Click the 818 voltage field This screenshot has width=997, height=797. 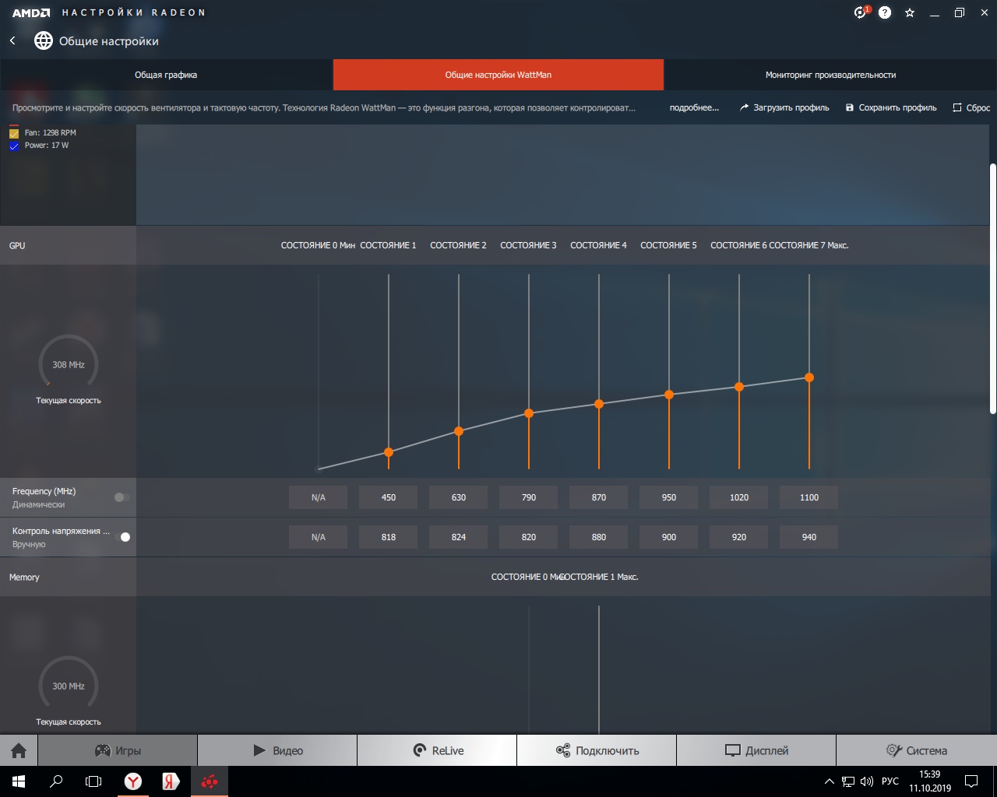tap(389, 537)
